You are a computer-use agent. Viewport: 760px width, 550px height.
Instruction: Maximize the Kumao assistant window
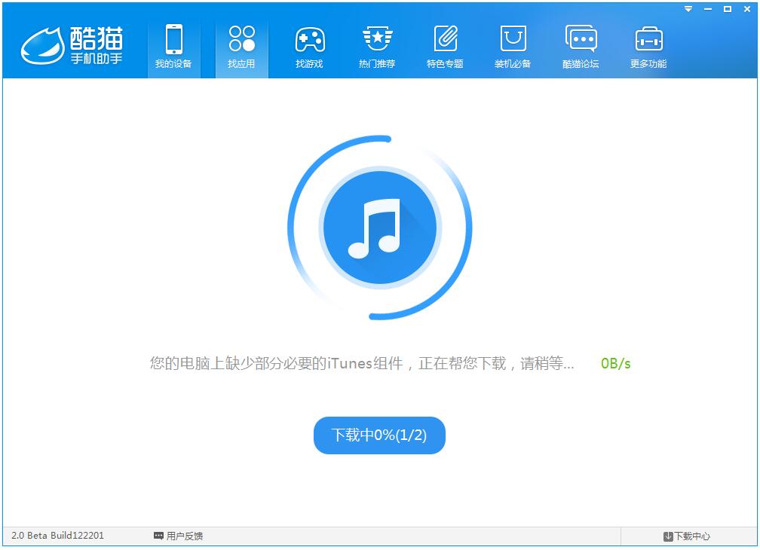(x=728, y=9)
